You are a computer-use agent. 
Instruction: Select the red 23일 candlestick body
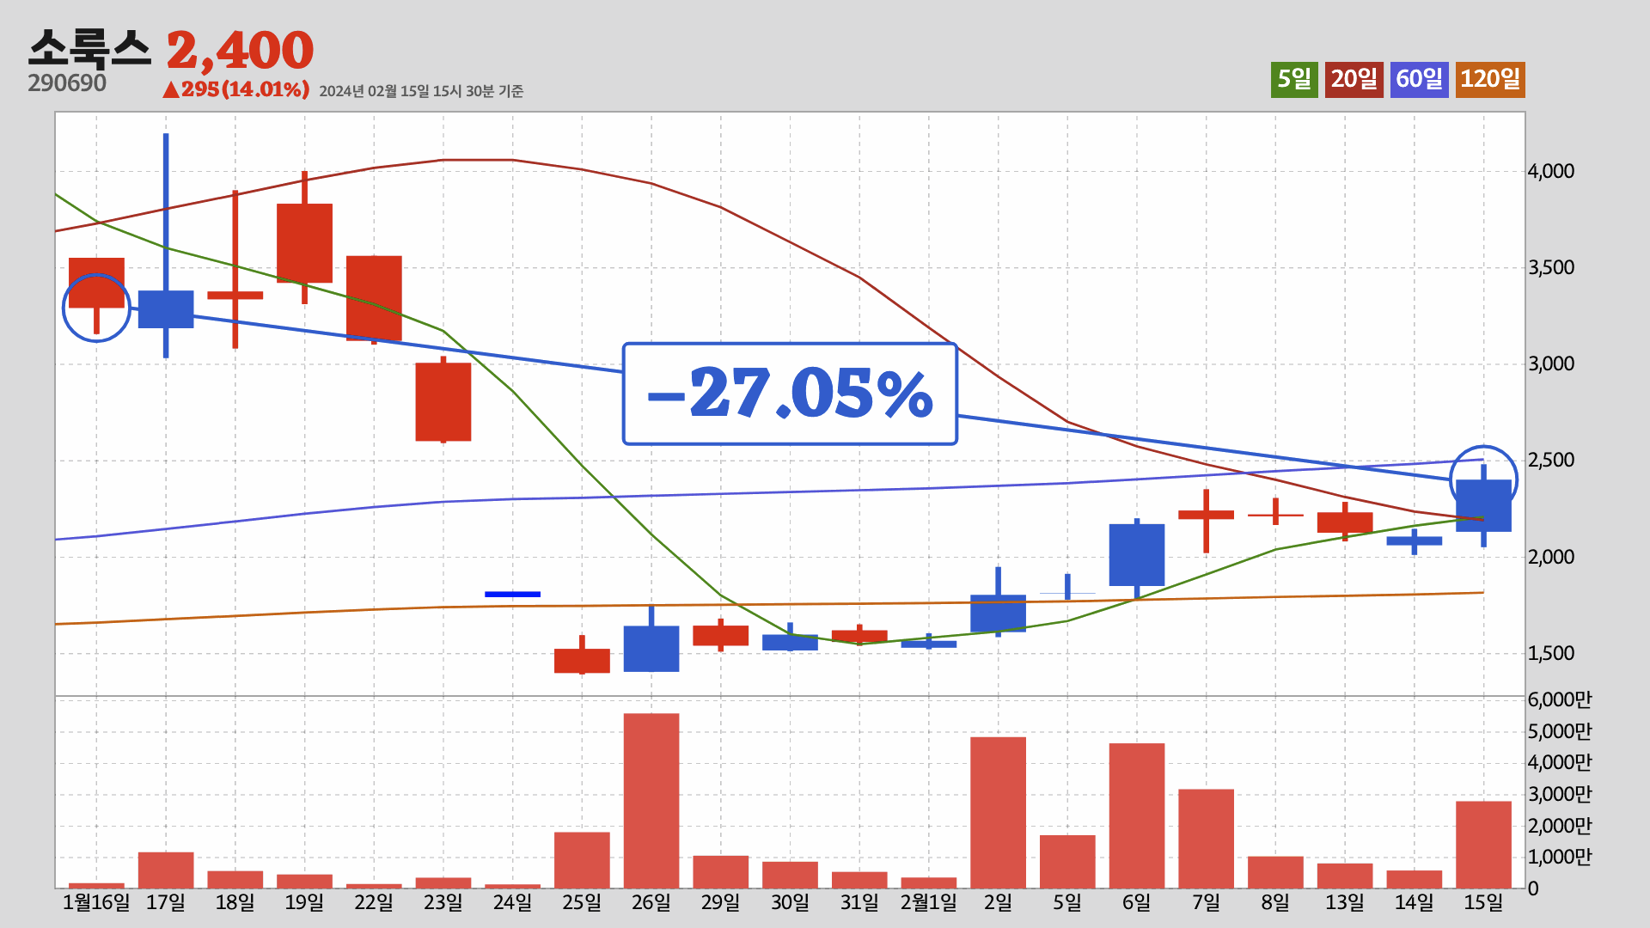[443, 402]
